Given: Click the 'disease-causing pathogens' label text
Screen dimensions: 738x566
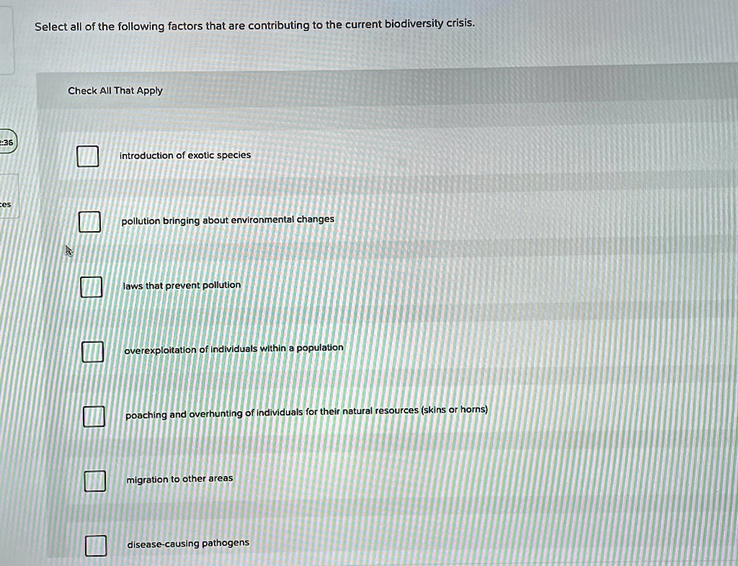Looking at the screenshot, I should pos(188,544).
